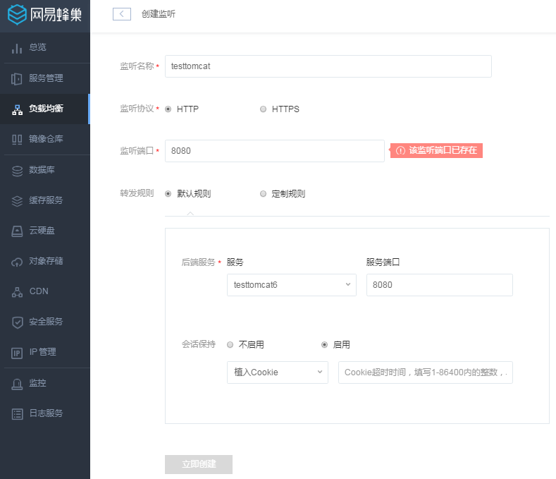Click the 云硬盘 drive icon

pyautogui.click(x=17, y=231)
